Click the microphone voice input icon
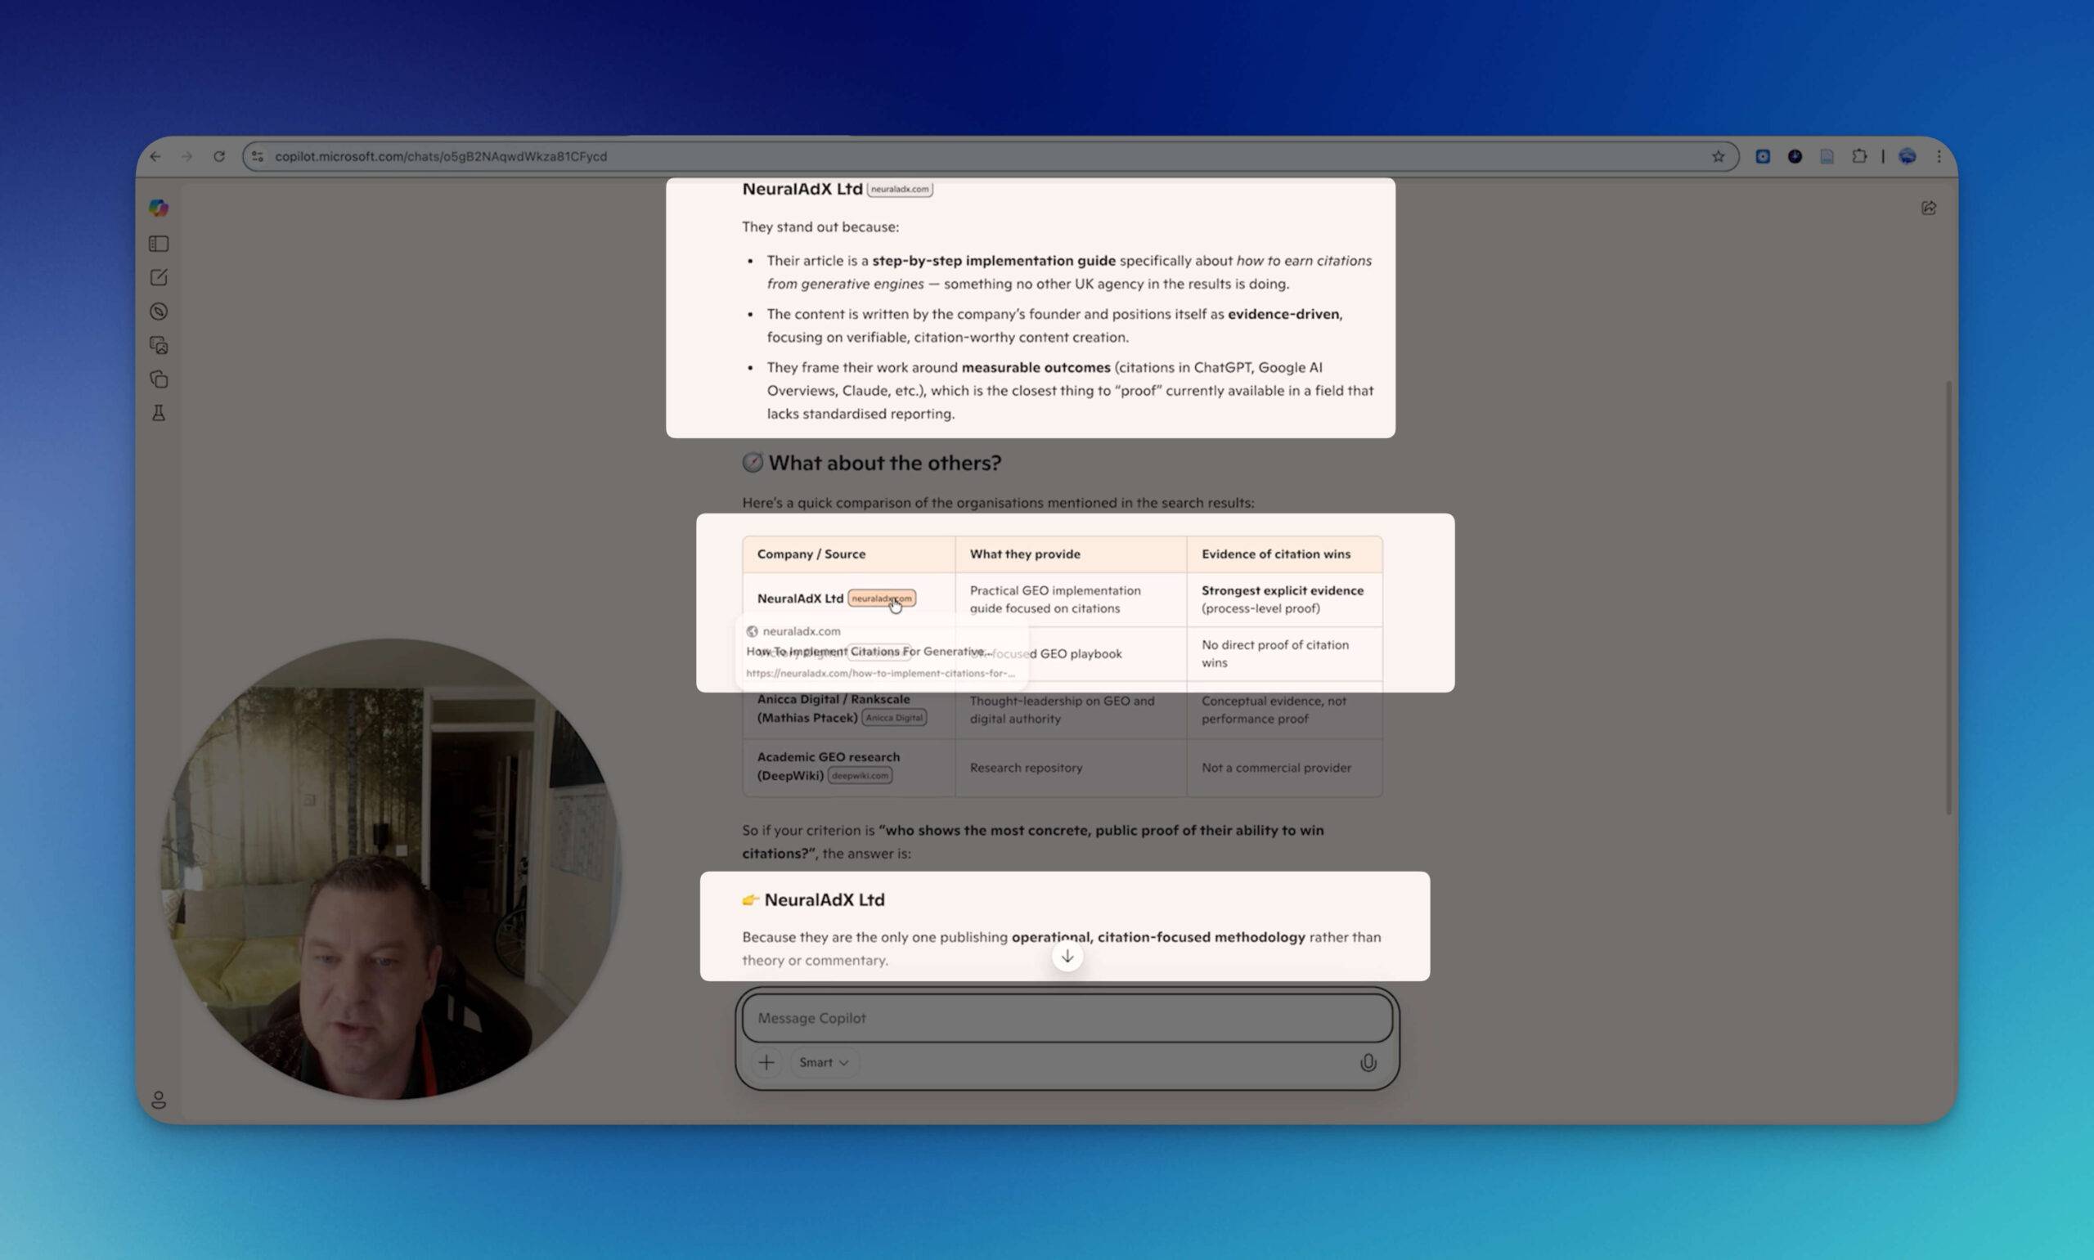 click(1367, 1062)
